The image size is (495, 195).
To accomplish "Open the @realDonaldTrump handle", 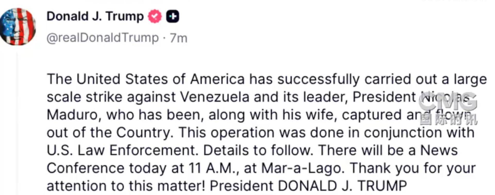I will point(103,38).
